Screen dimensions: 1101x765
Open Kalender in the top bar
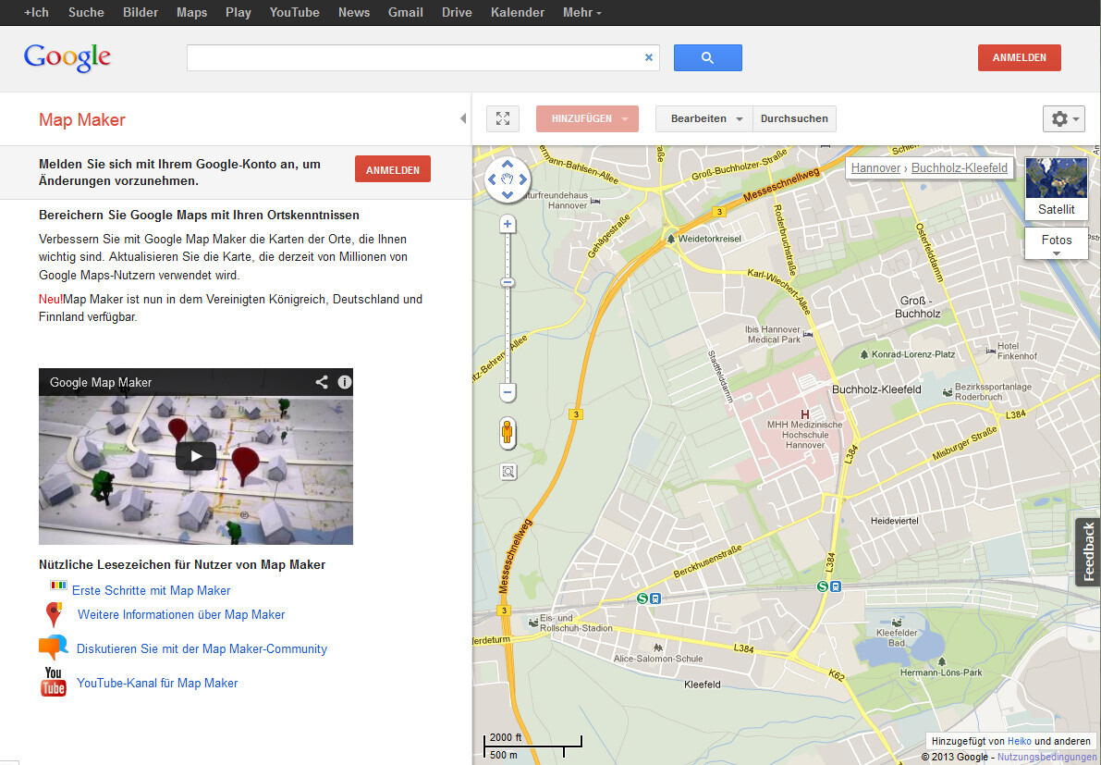tap(518, 13)
